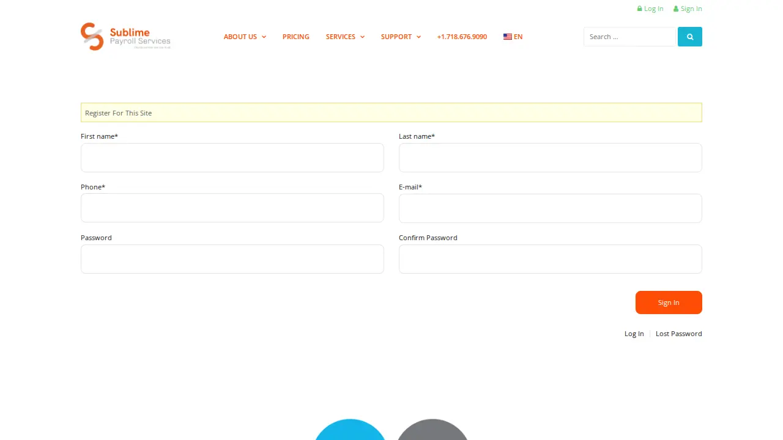This screenshot has width=783, height=440.
Task: Open the Log In link below the form
Action: (634, 334)
